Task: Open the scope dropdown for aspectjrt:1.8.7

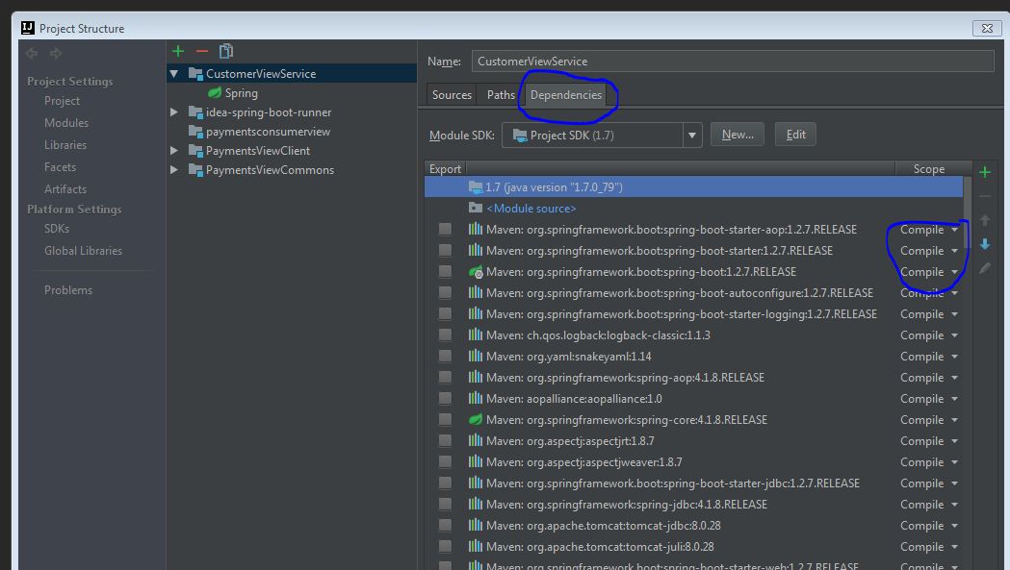Action: (x=954, y=441)
